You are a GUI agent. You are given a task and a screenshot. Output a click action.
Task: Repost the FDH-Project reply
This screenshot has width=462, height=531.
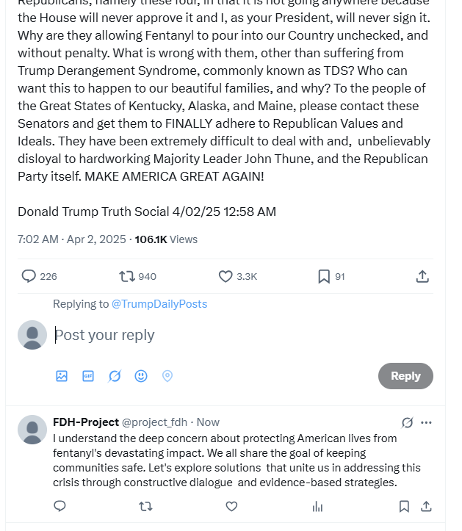[145, 506]
